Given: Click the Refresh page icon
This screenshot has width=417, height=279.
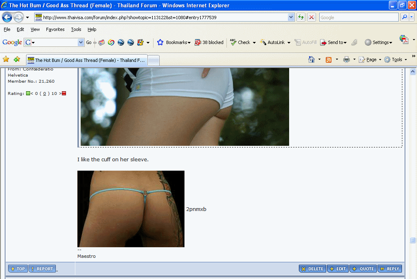Looking at the screenshot, I should (301, 17).
